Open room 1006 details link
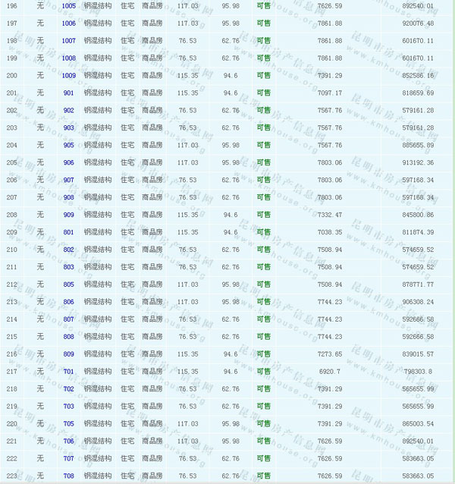The width and height of the screenshot is (455, 484). click(x=68, y=23)
